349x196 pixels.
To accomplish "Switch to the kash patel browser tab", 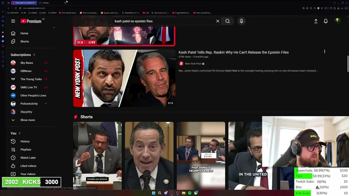I will (24, 3).
